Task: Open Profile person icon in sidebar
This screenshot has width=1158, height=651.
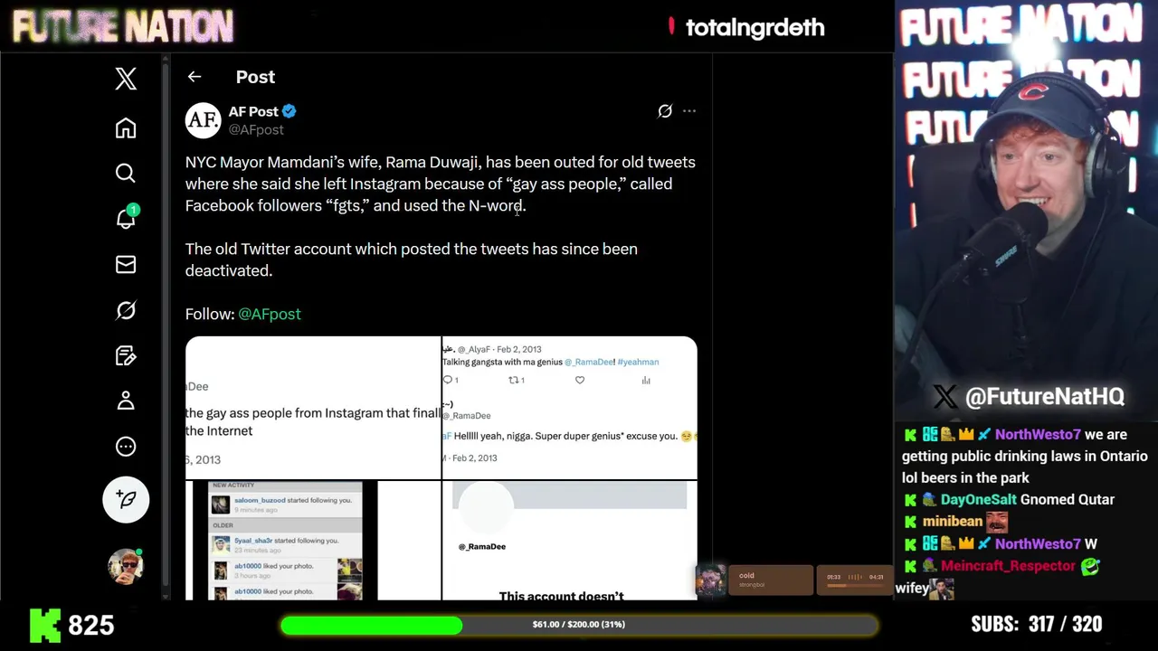Action: pyautogui.click(x=126, y=401)
